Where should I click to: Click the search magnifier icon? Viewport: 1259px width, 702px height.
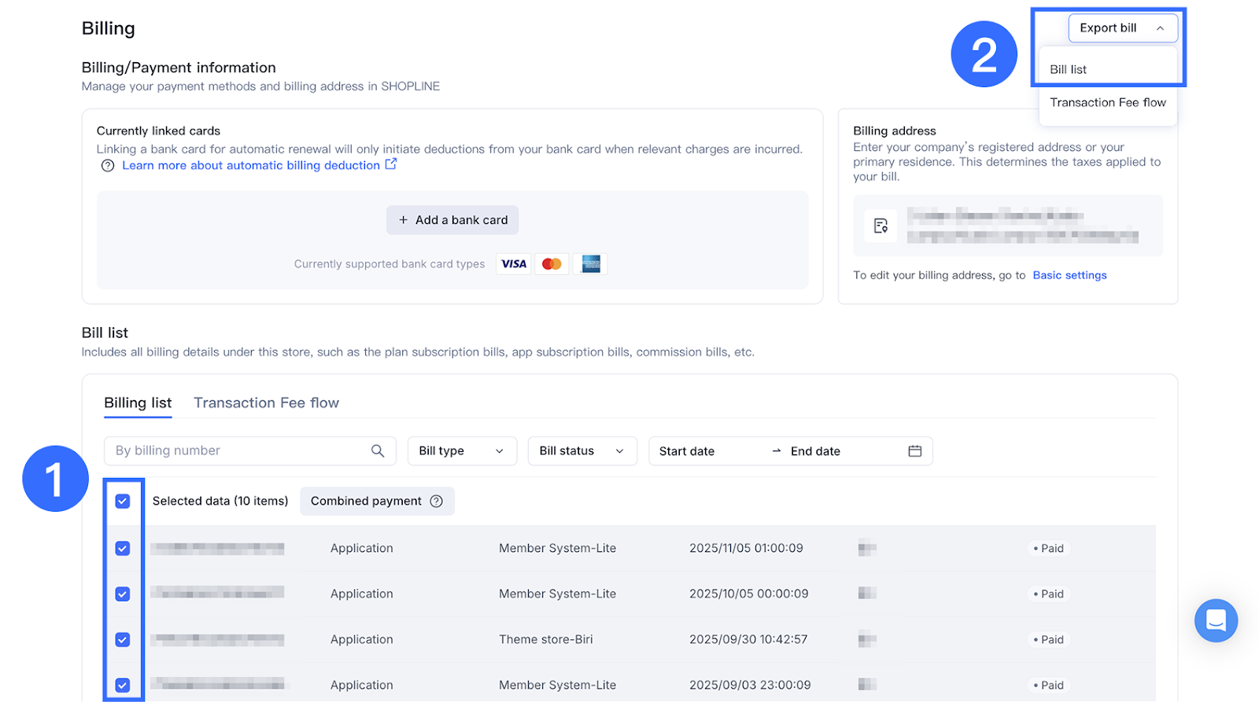(378, 450)
